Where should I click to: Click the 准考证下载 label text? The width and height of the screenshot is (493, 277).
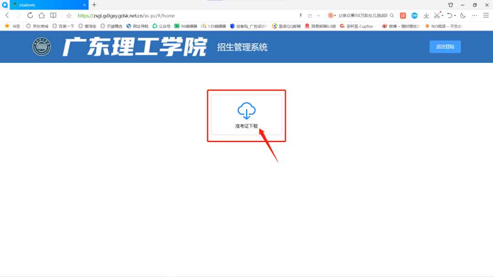coord(246,126)
